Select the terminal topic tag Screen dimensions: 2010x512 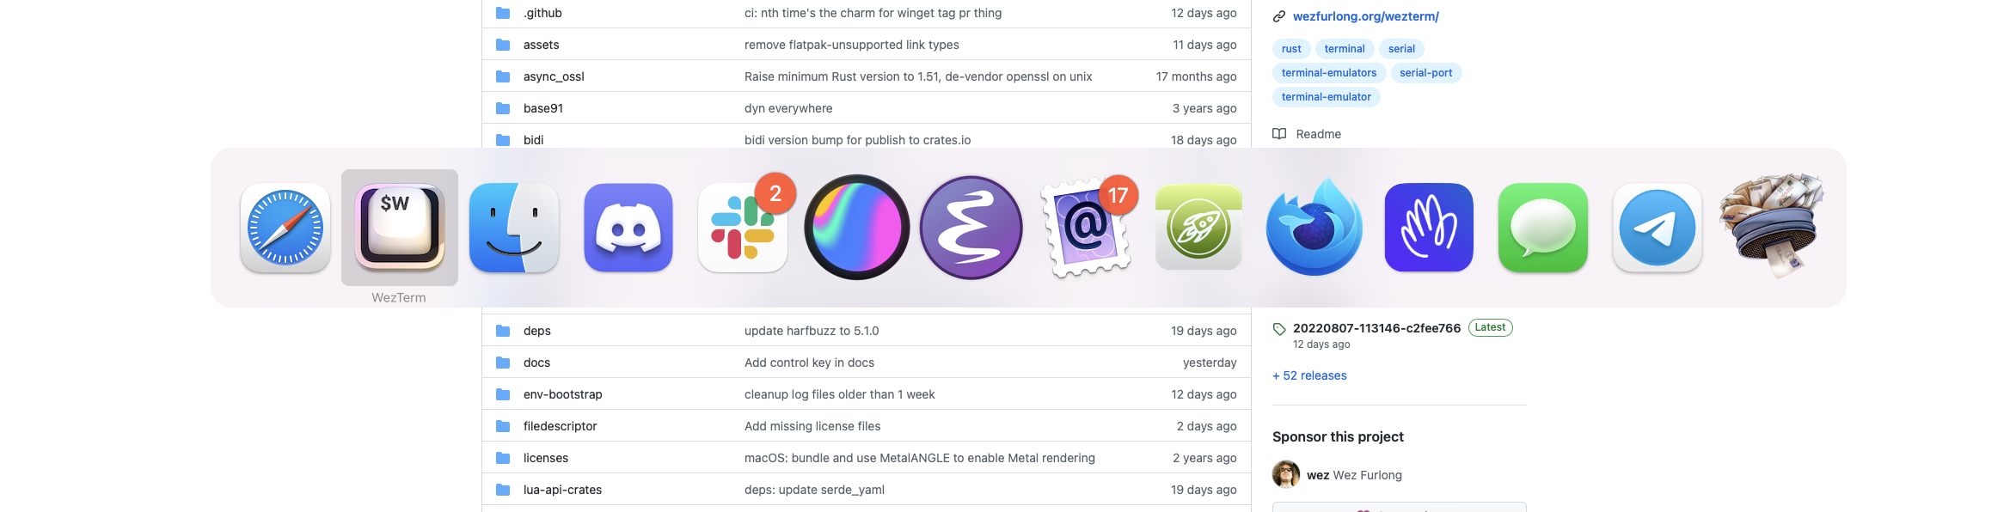pos(1345,49)
